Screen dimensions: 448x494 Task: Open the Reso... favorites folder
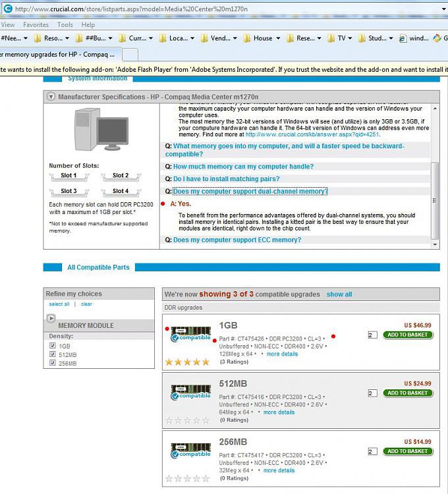point(51,38)
